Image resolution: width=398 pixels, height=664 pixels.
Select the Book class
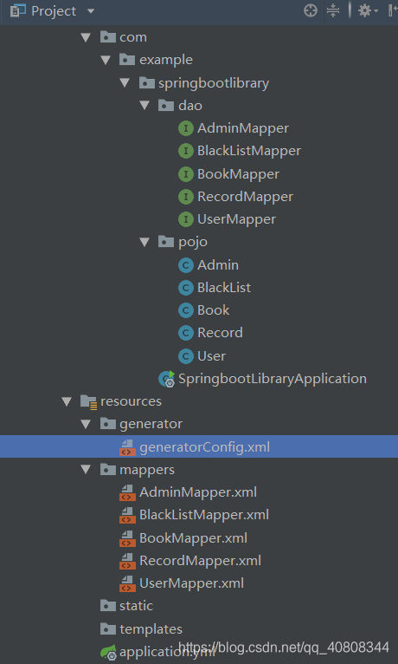point(214,310)
